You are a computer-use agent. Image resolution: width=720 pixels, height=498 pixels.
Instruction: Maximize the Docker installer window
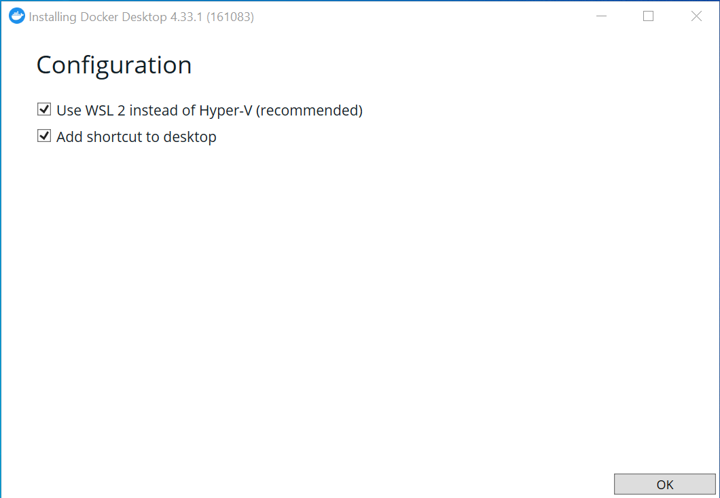coord(648,17)
